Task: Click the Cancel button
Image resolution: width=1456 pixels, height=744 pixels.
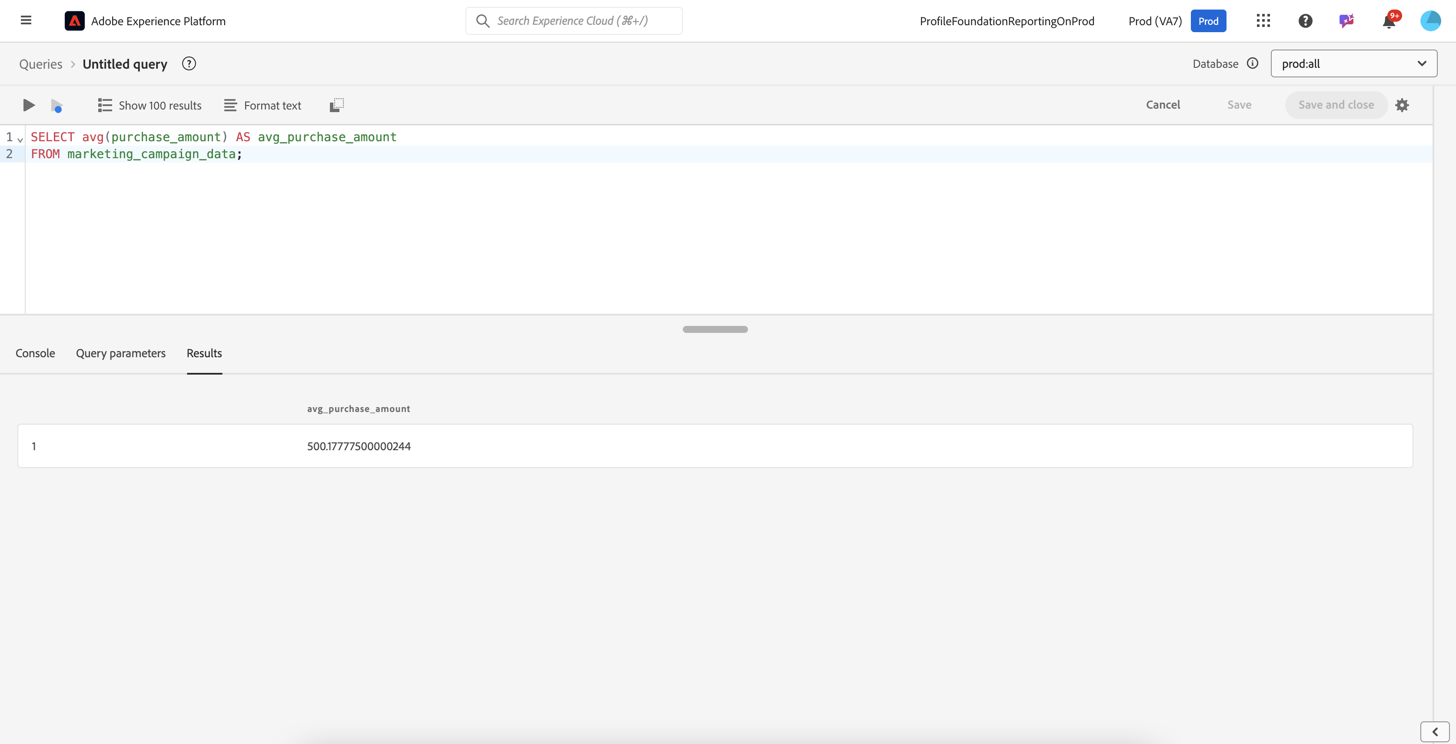Action: tap(1163, 105)
